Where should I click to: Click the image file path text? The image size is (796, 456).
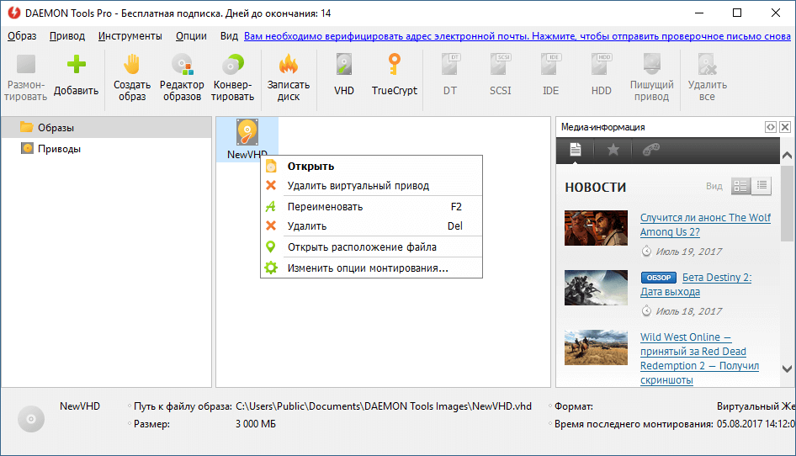(384, 406)
